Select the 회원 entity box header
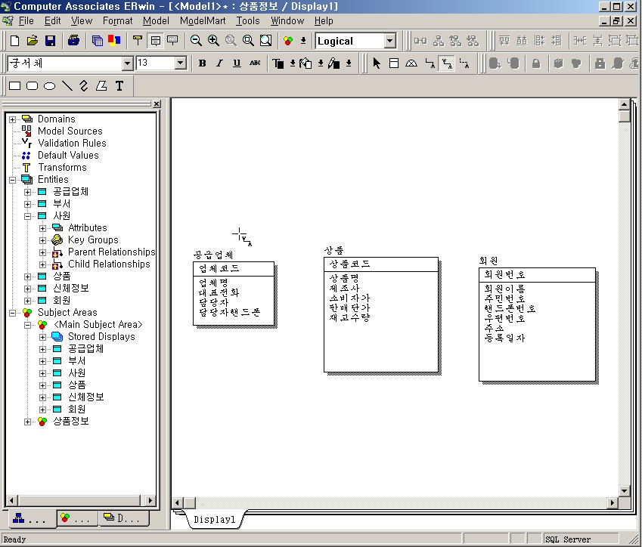Screen dimensions: 642x547 point(537,274)
